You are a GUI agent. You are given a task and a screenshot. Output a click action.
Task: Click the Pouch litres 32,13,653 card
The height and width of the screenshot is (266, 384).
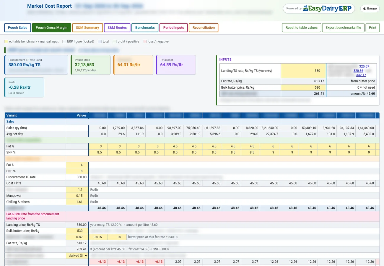[x=91, y=65]
